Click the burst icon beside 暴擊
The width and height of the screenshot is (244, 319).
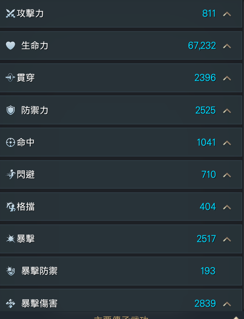point(11,239)
